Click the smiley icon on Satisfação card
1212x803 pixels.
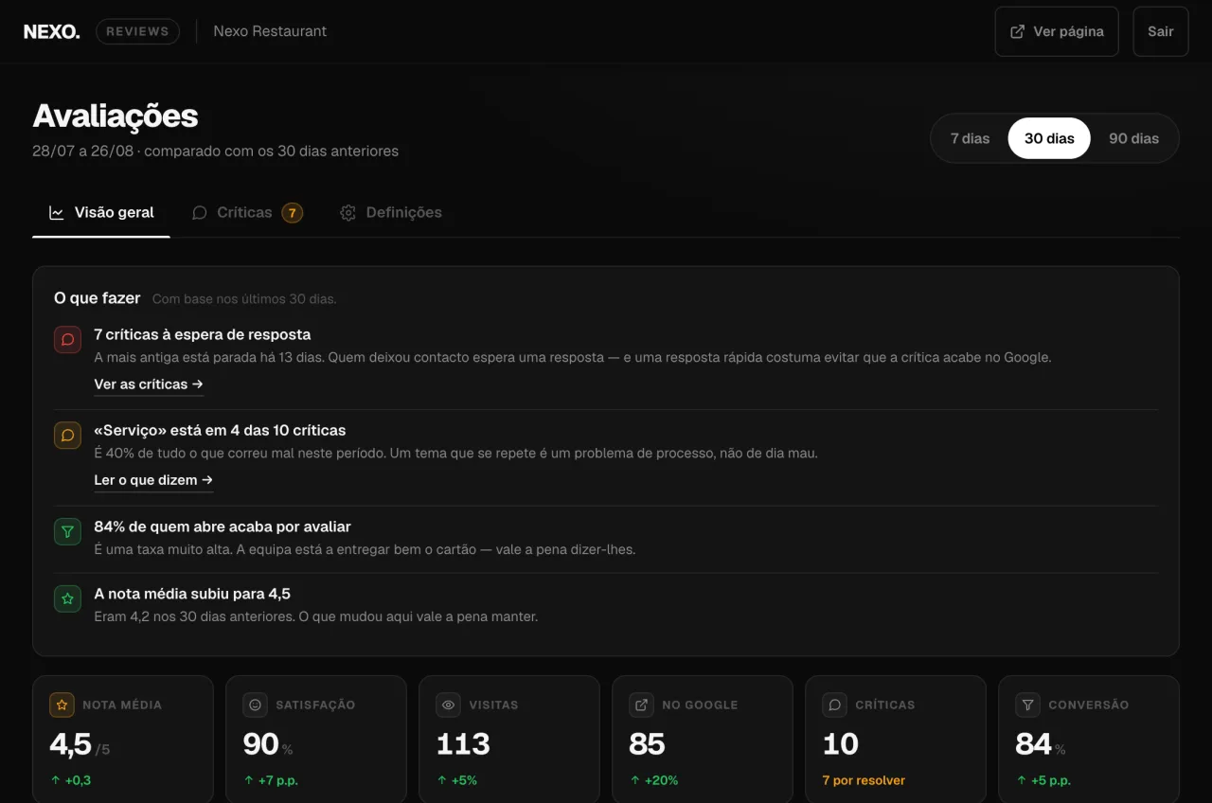point(255,705)
